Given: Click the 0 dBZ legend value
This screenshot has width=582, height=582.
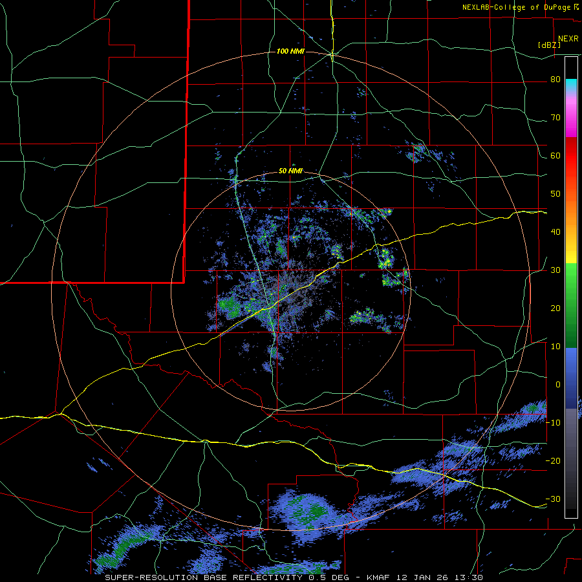Looking at the screenshot, I should point(558,385).
